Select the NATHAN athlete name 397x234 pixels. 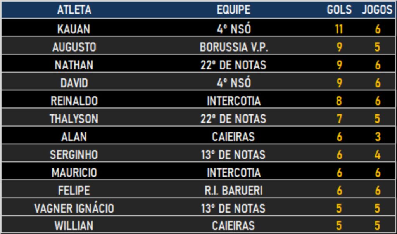74,65
